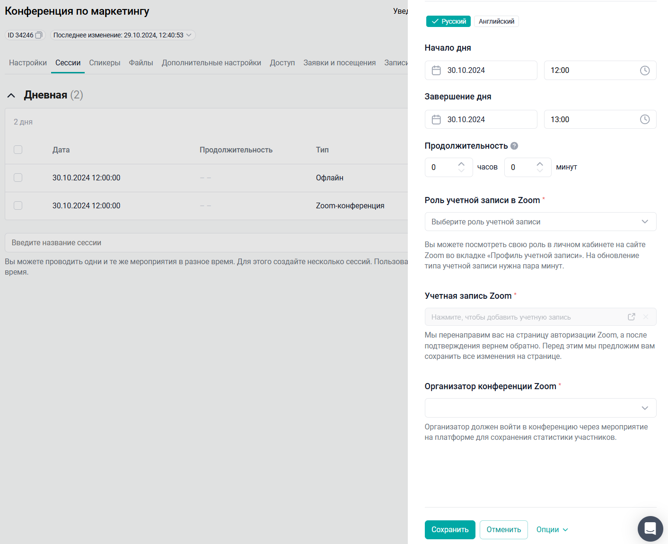668x544 pixels.
Task: Open calendar icon for start date
Action: [x=436, y=71]
